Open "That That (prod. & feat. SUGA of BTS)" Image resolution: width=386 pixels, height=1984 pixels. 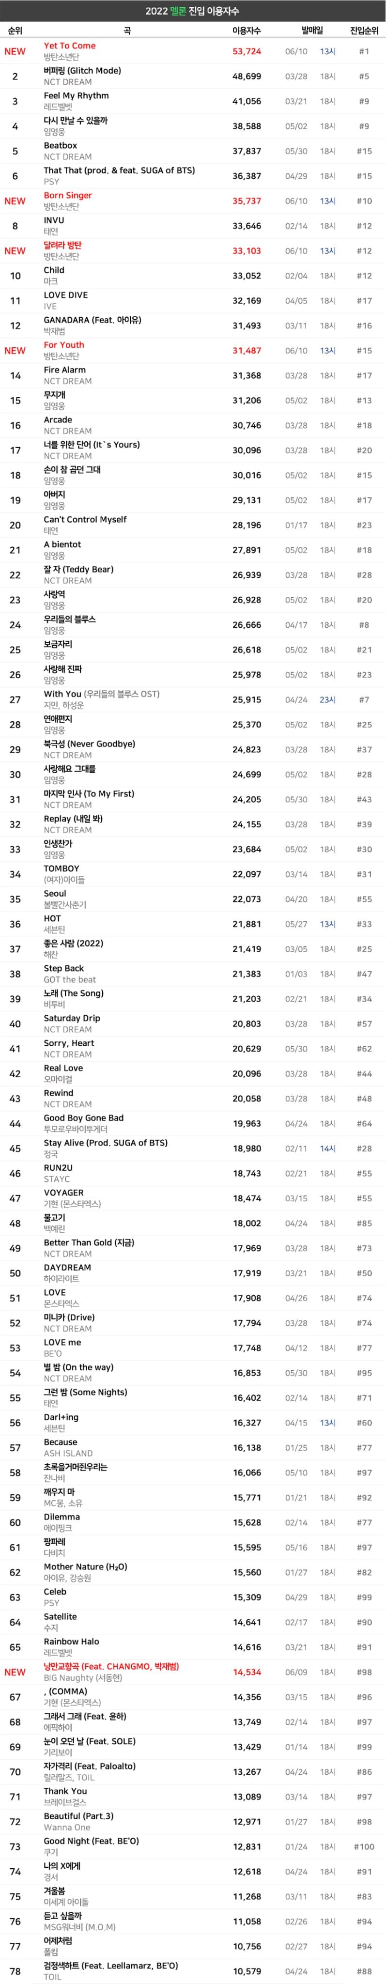[x=119, y=170]
